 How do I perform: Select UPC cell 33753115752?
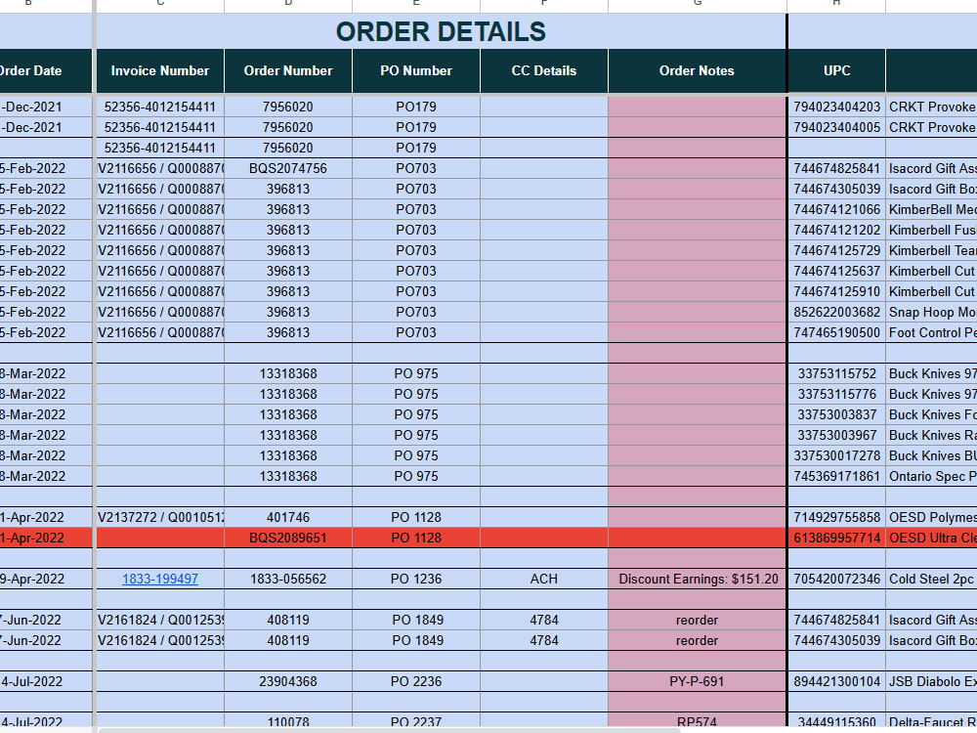coord(837,374)
